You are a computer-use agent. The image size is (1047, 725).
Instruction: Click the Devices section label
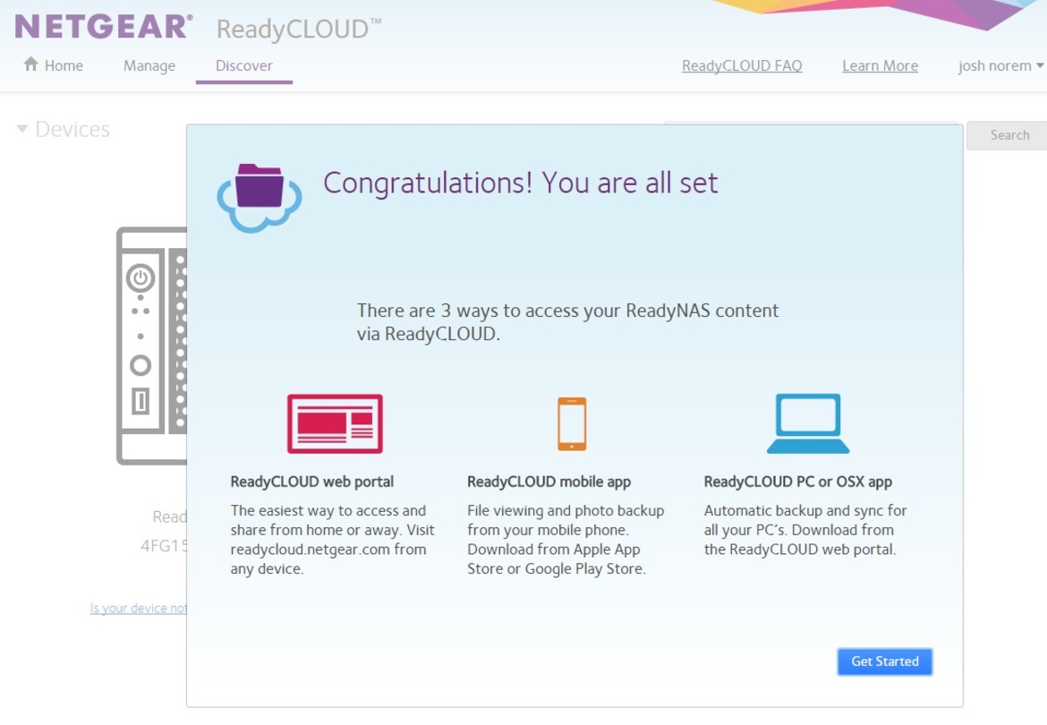[x=72, y=129]
